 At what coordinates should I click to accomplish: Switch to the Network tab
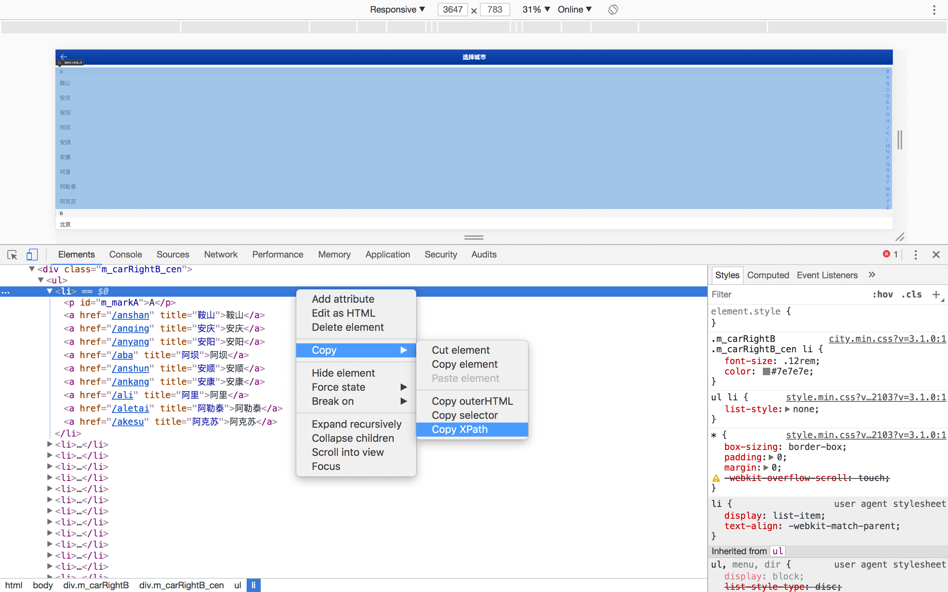click(221, 255)
